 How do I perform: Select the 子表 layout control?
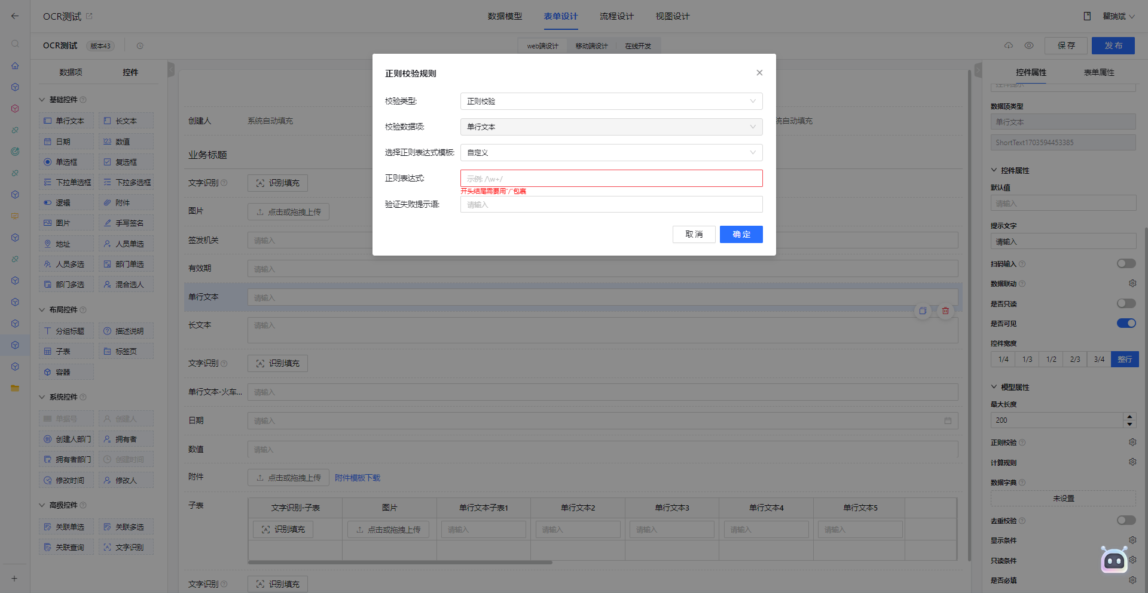pyautogui.click(x=66, y=352)
